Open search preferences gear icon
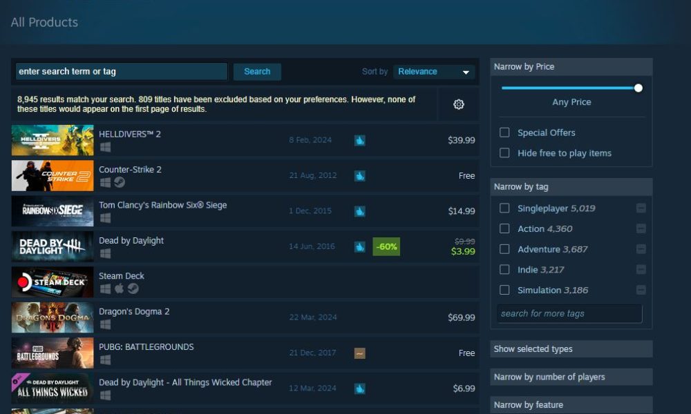This screenshot has width=691, height=414. pyautogui.click(x=458, y=104)
